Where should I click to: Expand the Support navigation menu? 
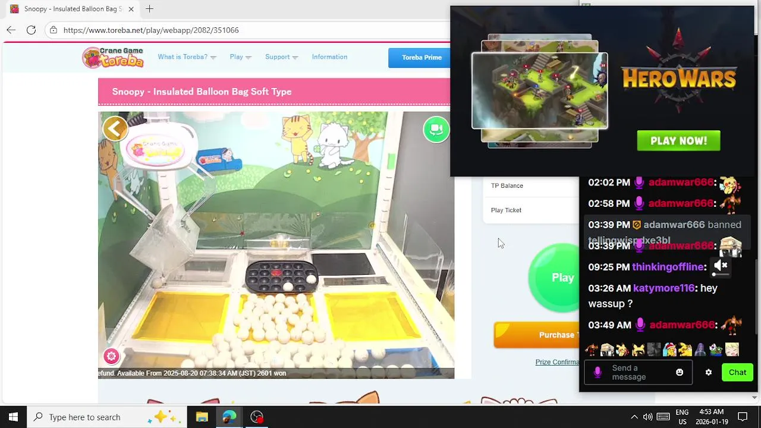coord(281,57)
